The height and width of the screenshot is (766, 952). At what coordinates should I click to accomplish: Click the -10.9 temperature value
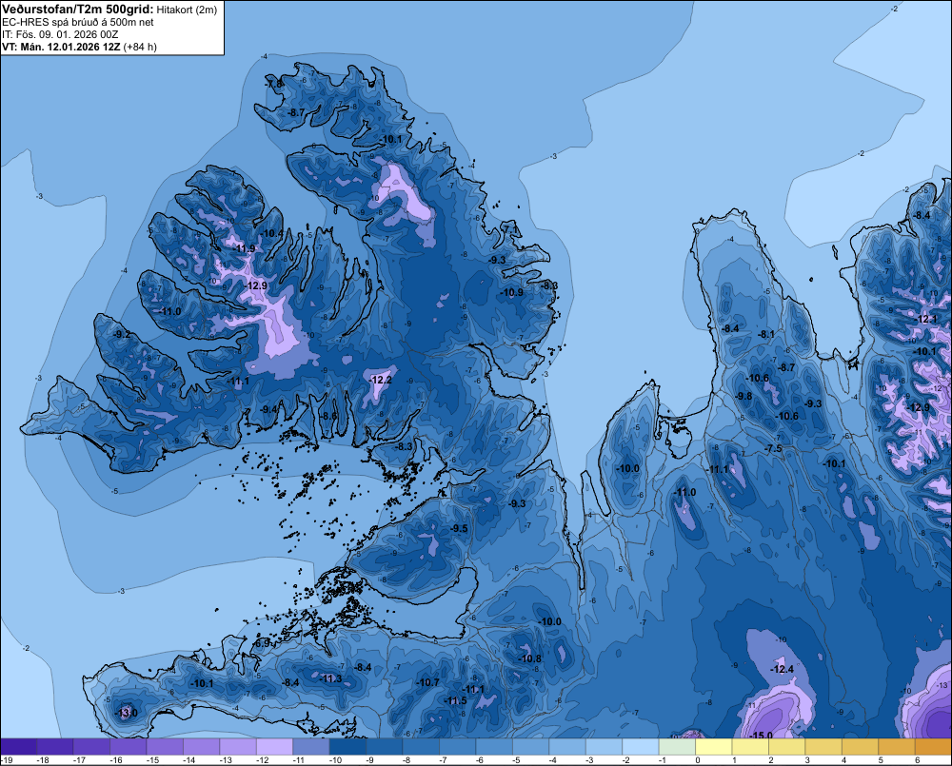tap(512, 292)
